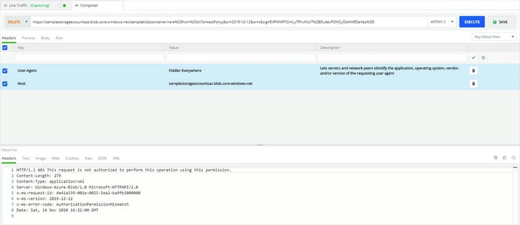Open the request Raw tab
The width and height of the screenshot is (520, 225).
click(59, 38)
